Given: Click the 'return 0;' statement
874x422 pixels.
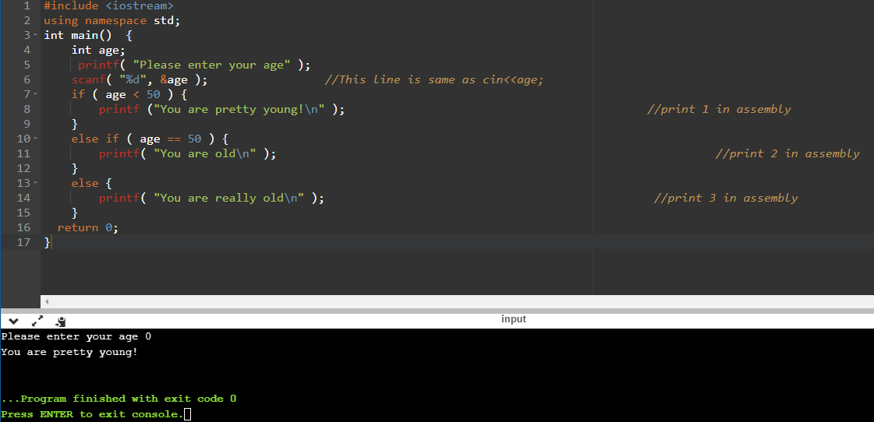Looking at the screenshot, I should click(88, 227).
